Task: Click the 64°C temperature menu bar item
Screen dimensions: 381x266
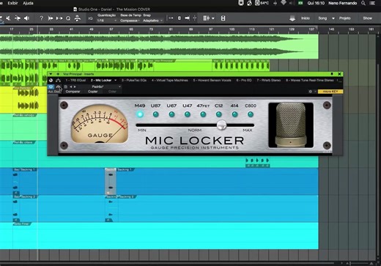Action: tap(262, 3)
